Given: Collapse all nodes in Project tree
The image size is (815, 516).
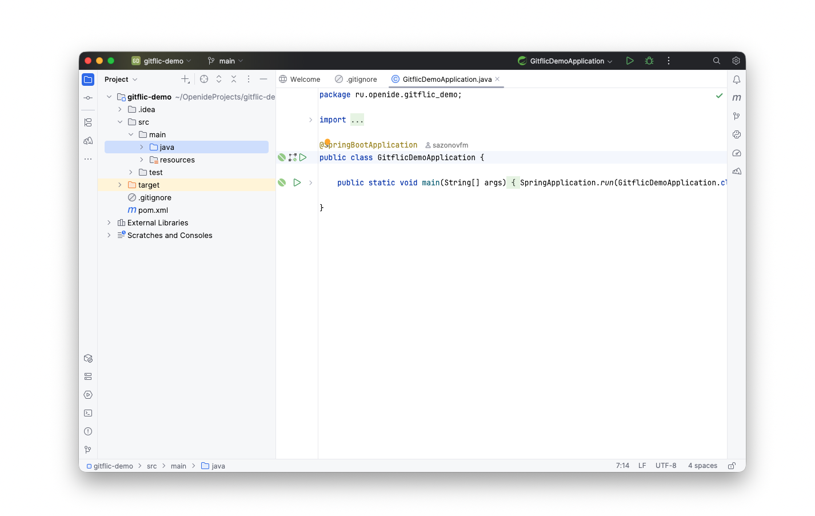Looking at the screenshot, I should tap(234, 79).
